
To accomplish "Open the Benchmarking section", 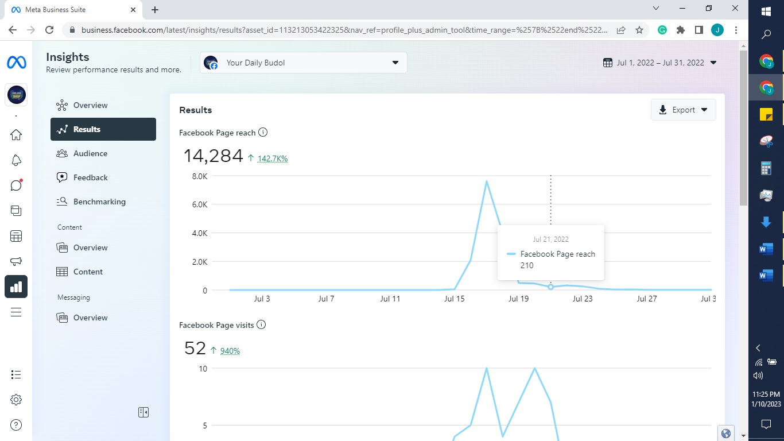I will click(103, 202).
